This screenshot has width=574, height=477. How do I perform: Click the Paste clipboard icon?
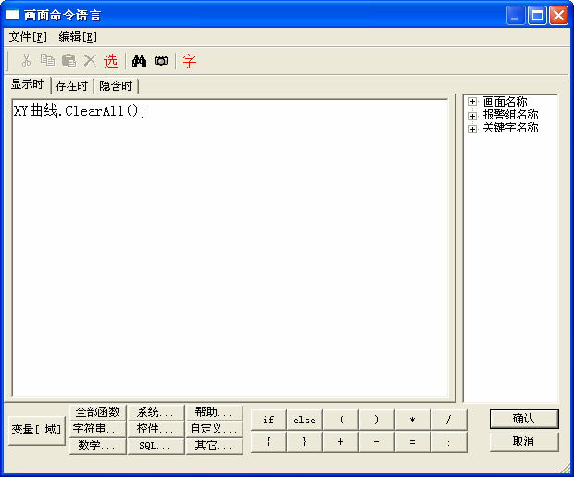point(69,61)
